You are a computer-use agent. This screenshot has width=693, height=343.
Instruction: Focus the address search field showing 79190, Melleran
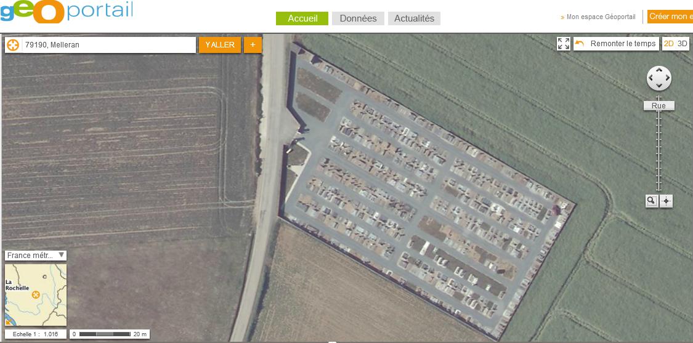108,44
